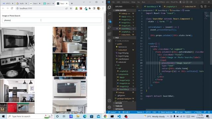The image size is (212, 119).
Task: Open Chrome tab search dropdown arrow
Action: (x=84, y=2)
